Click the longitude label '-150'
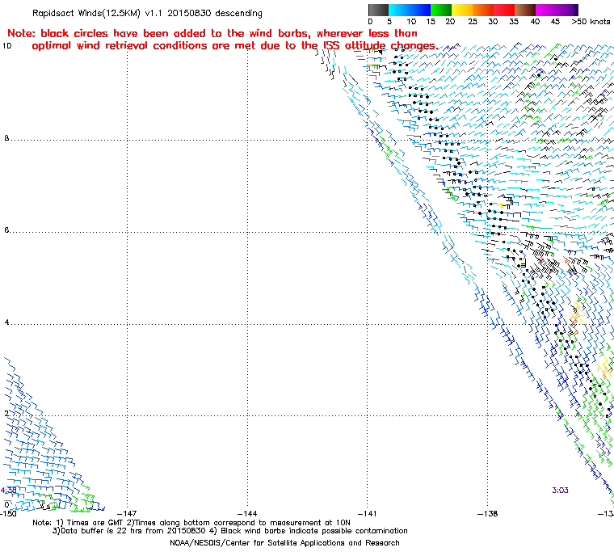Image resolution: width=614 pixels, height=556 pixels. tap(8, 514)
